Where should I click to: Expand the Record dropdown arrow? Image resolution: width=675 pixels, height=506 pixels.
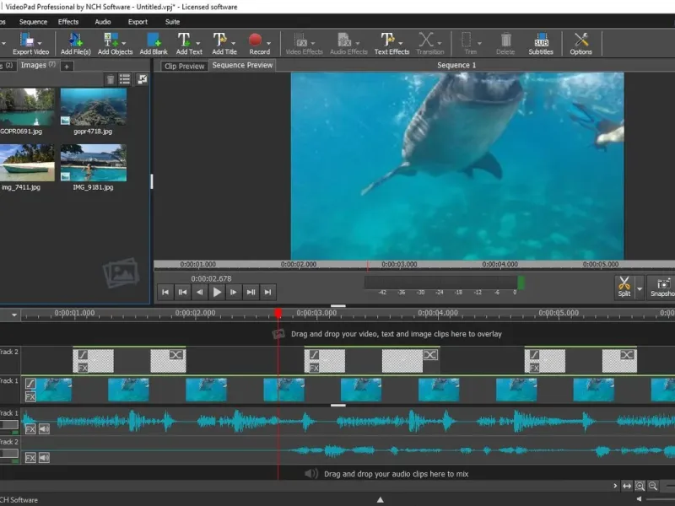click(268, 43)
